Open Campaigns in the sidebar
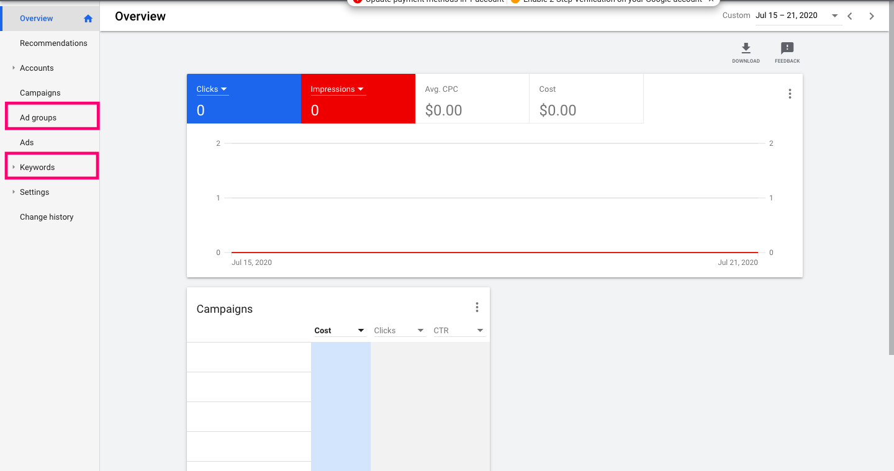The height and width of the screenshot is (471, 894). 50,93
